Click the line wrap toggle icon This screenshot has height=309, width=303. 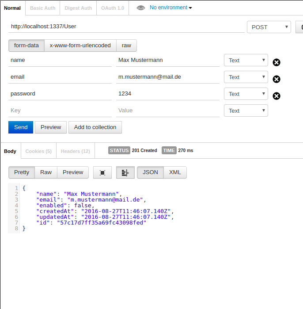pos(125,172)
